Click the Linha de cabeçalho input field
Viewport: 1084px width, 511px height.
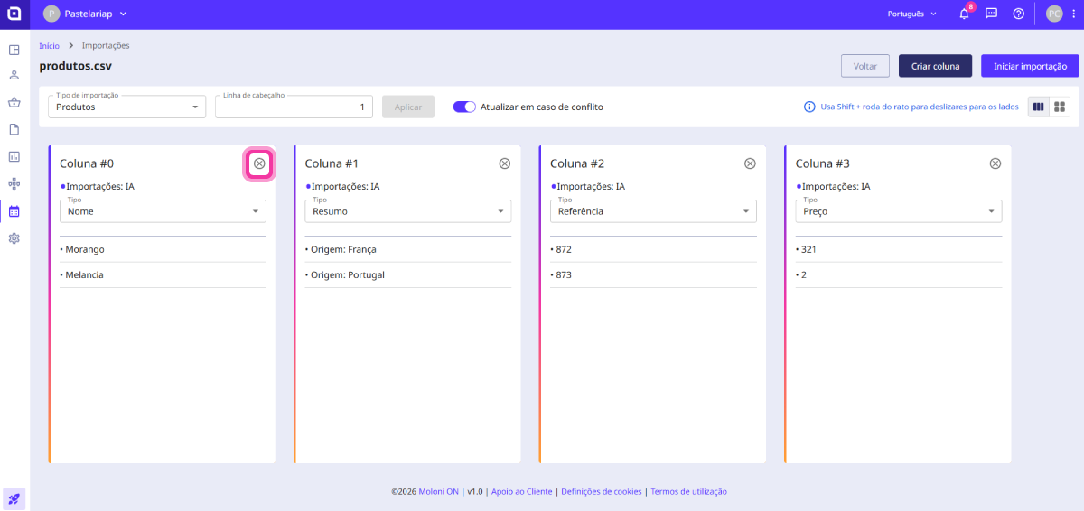point(294,107)
